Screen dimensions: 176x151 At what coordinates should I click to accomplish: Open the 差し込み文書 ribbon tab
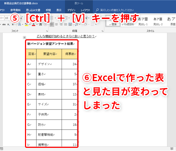point(33,10)
